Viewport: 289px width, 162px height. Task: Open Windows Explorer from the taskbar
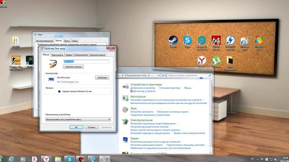point(58,159)
